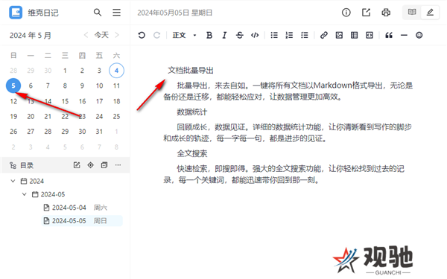The image size is (447, 279).
Task: Jump to 今天 in calendar
Action: pyautogui.click(x=101, y=35)
